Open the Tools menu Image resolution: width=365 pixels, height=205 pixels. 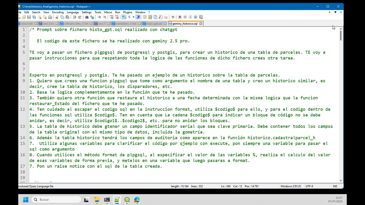pyautogui.click(x=98, y=12)
